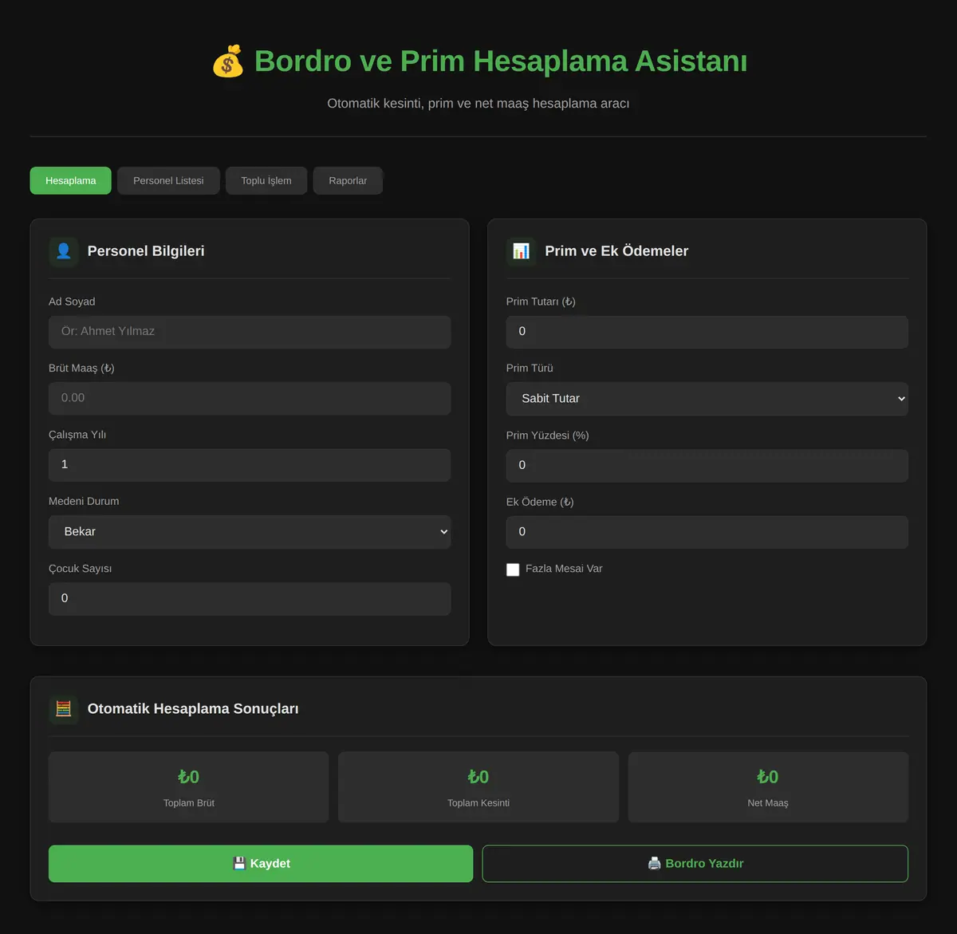Open the Personel Listesi tab
The image size is (957, 934).
168,181
